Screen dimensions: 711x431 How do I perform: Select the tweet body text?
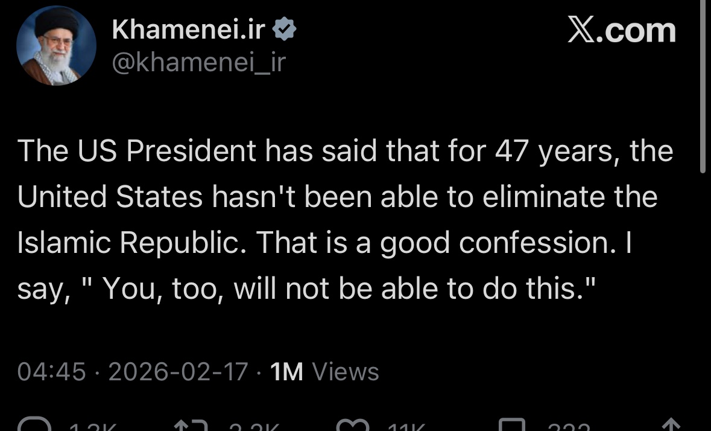pyautogui.click(x=345, y=220)
